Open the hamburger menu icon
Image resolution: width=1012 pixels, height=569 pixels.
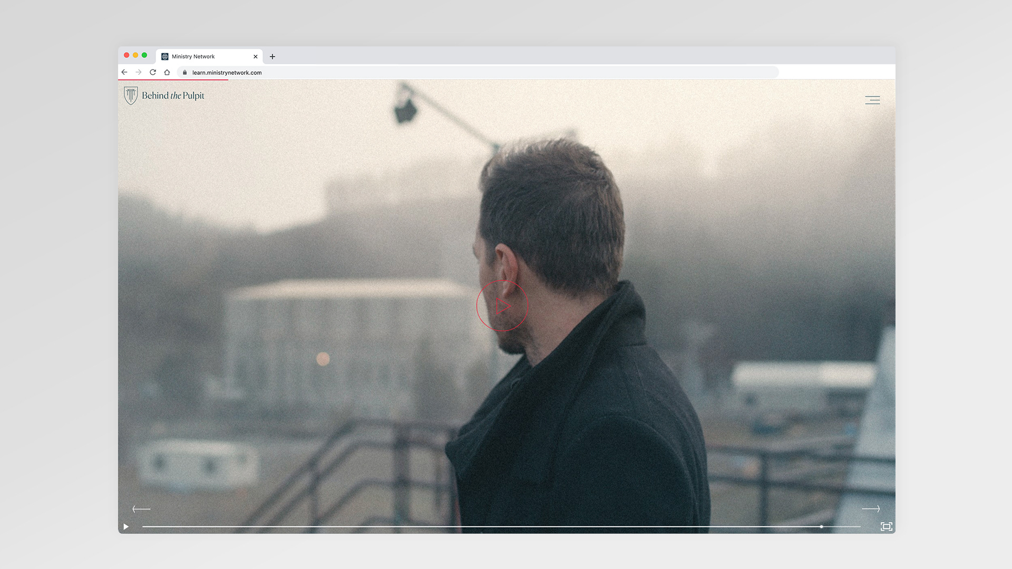click(872, 100)
